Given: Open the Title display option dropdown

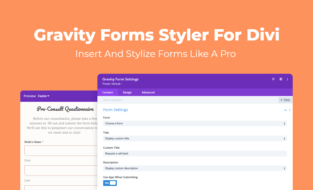Looking at the screenshot, I should point(195,138).
